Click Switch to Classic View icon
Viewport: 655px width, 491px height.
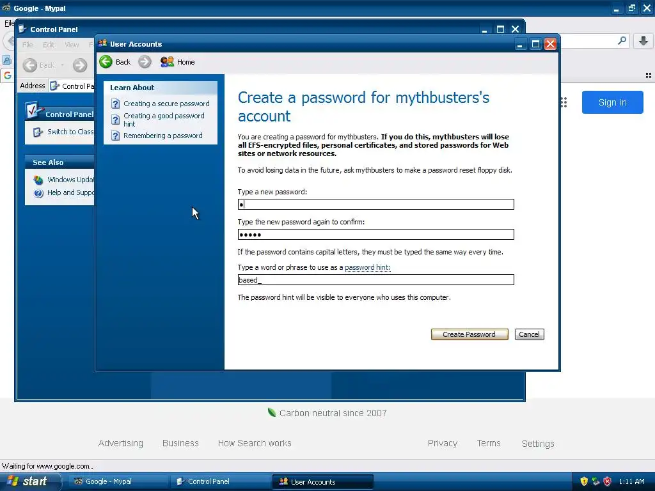pos(38,132)
